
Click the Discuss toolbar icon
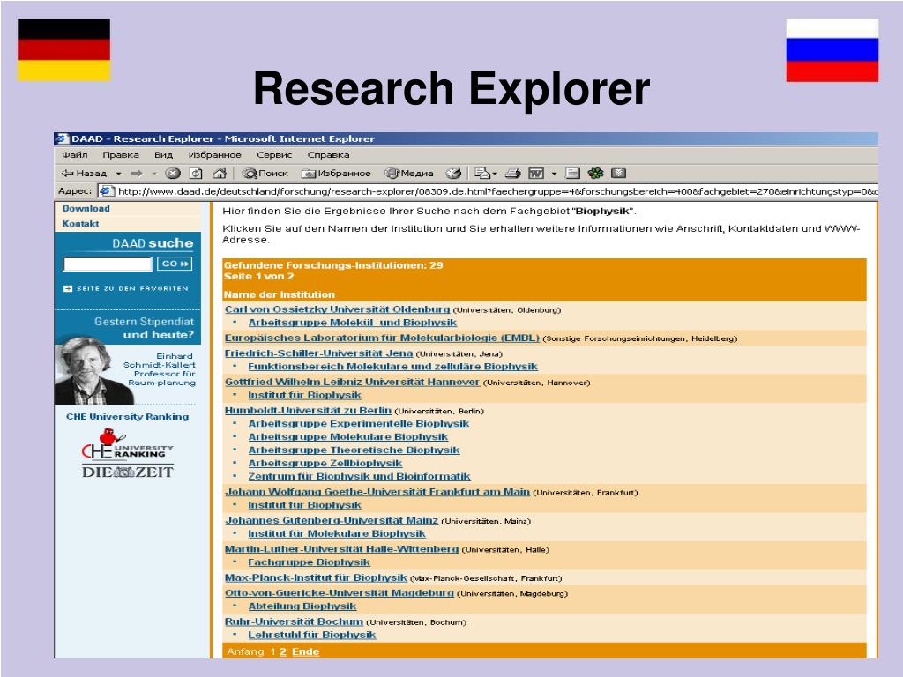point(572,174)
